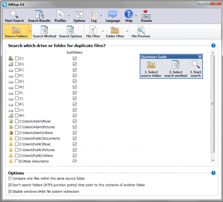
Task: Expand the Log dropdown arrow
Action: click(101, 16)
